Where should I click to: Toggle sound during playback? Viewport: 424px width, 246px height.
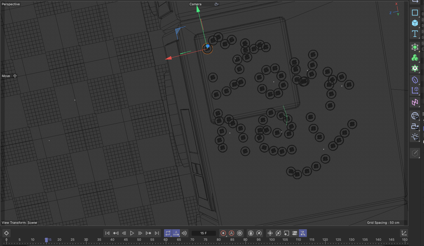[x=184, y=233]
